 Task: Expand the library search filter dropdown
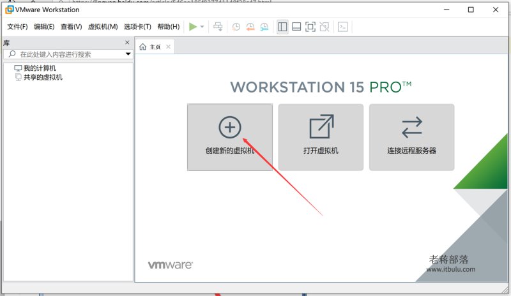[x=128, y=54]
